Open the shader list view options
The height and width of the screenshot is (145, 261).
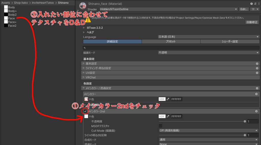pos(255,9)
